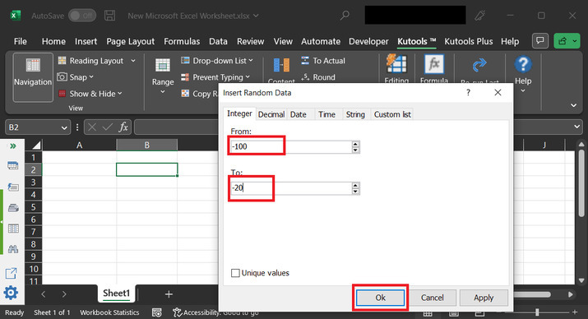Open the File menu
Screen dimensions: 588x319
(x=21, y=41)
